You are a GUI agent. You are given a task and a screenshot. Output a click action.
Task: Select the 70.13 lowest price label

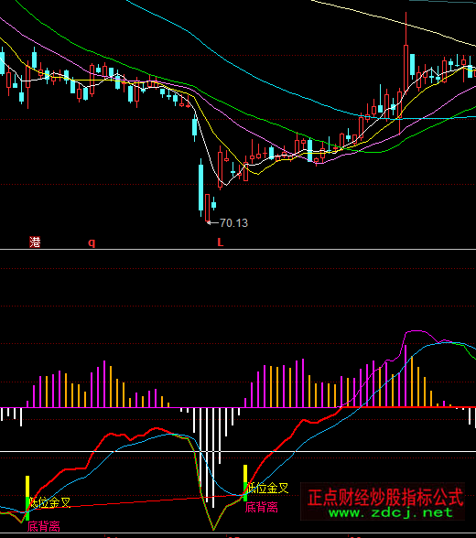click(x=233, y=223)
